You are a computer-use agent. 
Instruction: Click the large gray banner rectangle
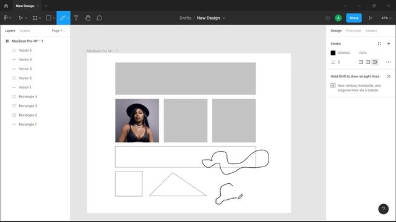pos(186,78)
